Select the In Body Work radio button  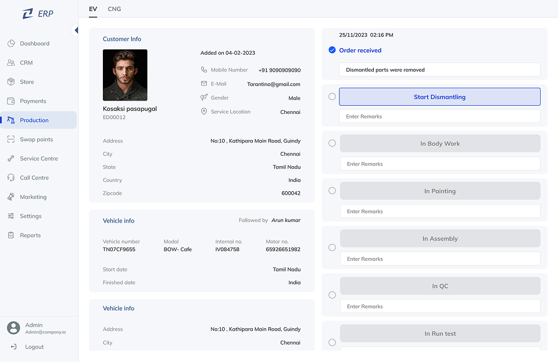[332, 143]
